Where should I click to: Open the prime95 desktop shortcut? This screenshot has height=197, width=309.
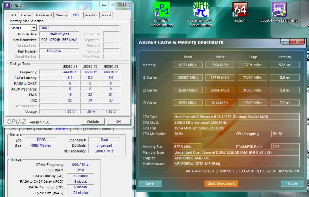coord(162,14)
